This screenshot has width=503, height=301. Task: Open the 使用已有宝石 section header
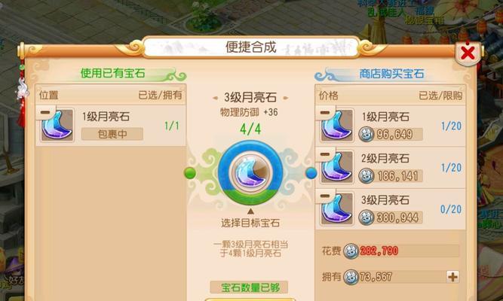112,73
